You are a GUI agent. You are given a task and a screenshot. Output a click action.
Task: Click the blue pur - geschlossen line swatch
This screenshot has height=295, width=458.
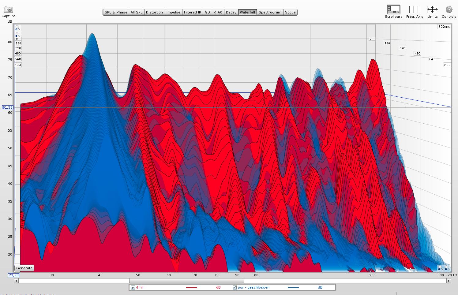[293, 288]
